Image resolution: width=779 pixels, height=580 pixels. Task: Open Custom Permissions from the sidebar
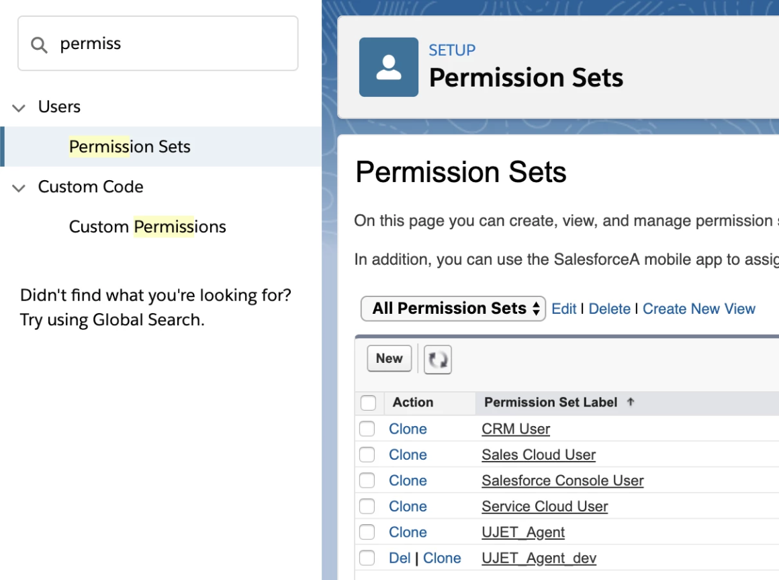[147, 226]
